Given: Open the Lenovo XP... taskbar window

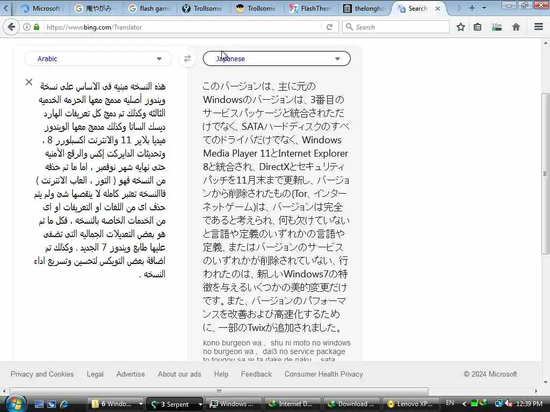Looking at the screenshot, I should (411, 404).
